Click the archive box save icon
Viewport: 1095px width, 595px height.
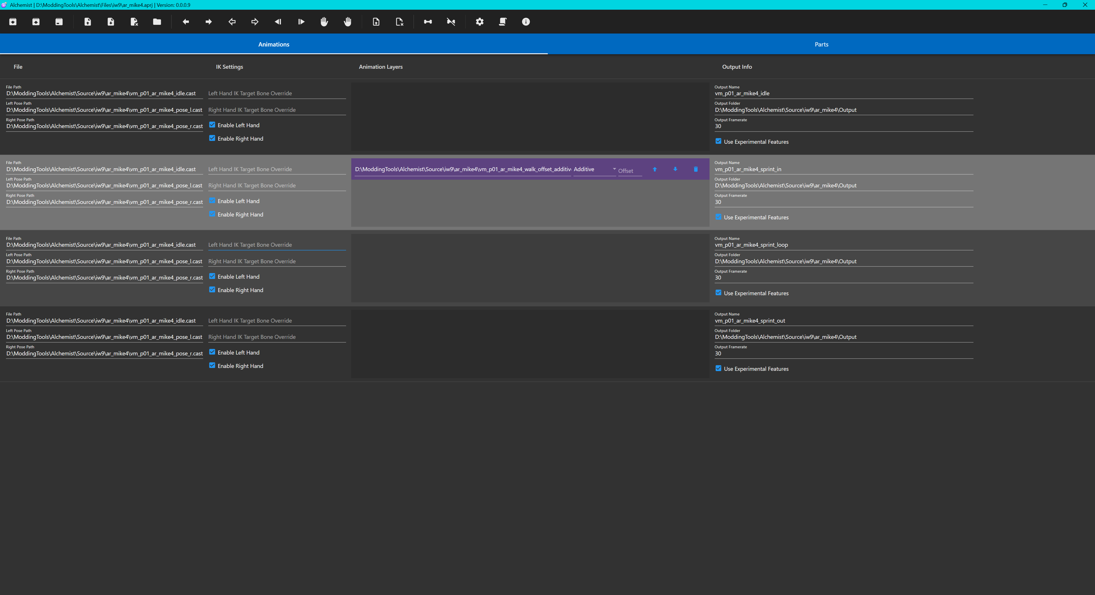(x=59, y=22)
